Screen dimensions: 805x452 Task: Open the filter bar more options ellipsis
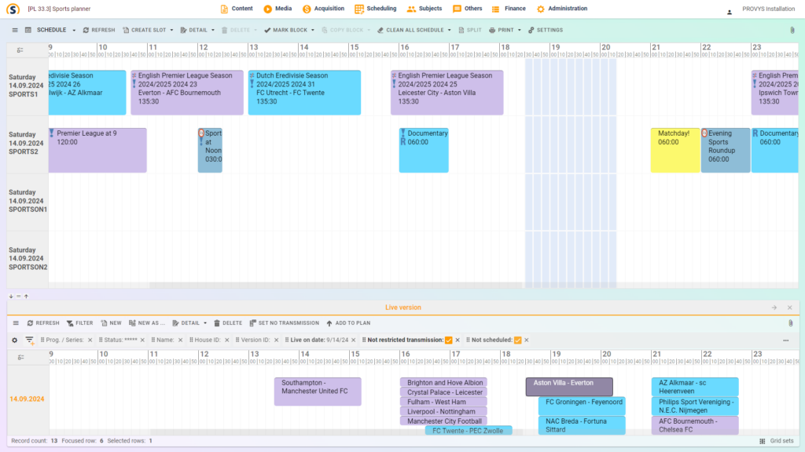point(786,341)
